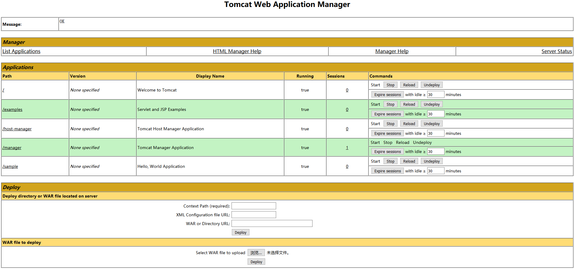
Task: Expire sessions for /sample
Action: pyautogui.click(x=387, y=171)
